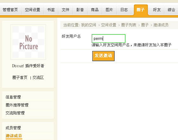Switch to the 图片 tab
This screenshot has width=178, height=140.
click(109, 10)
